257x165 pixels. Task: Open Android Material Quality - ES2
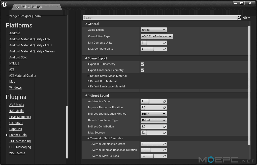[30, 39]
